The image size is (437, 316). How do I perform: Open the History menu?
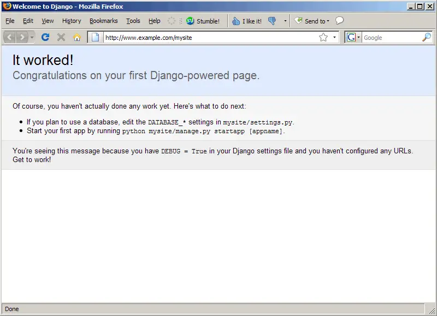(72, 21)
